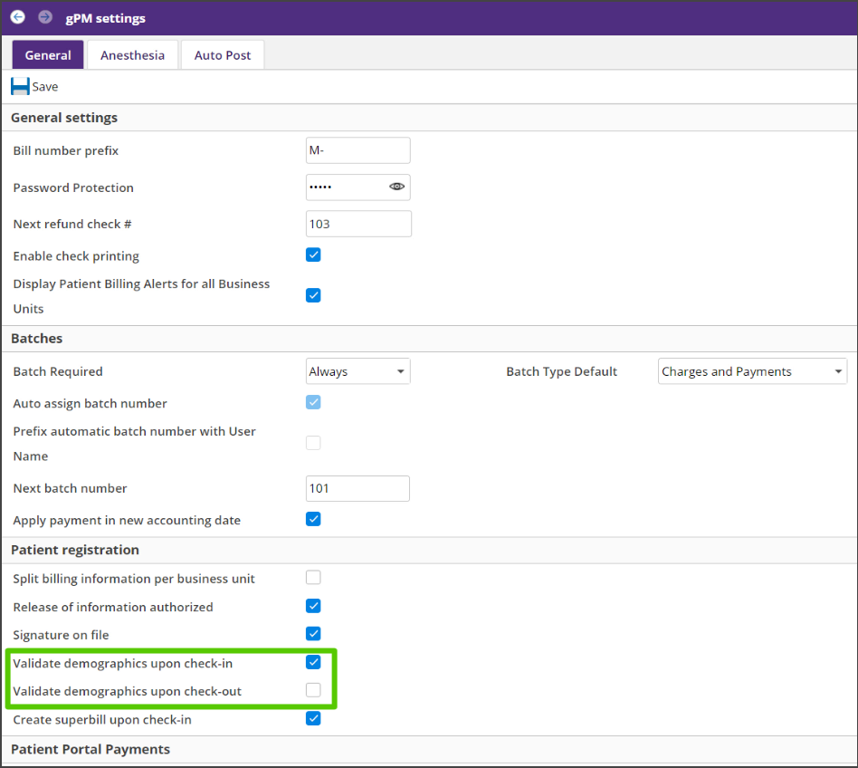Screen dimensions: 858x768
Task: Click the gPM settings title text
Action: [106, 18]
